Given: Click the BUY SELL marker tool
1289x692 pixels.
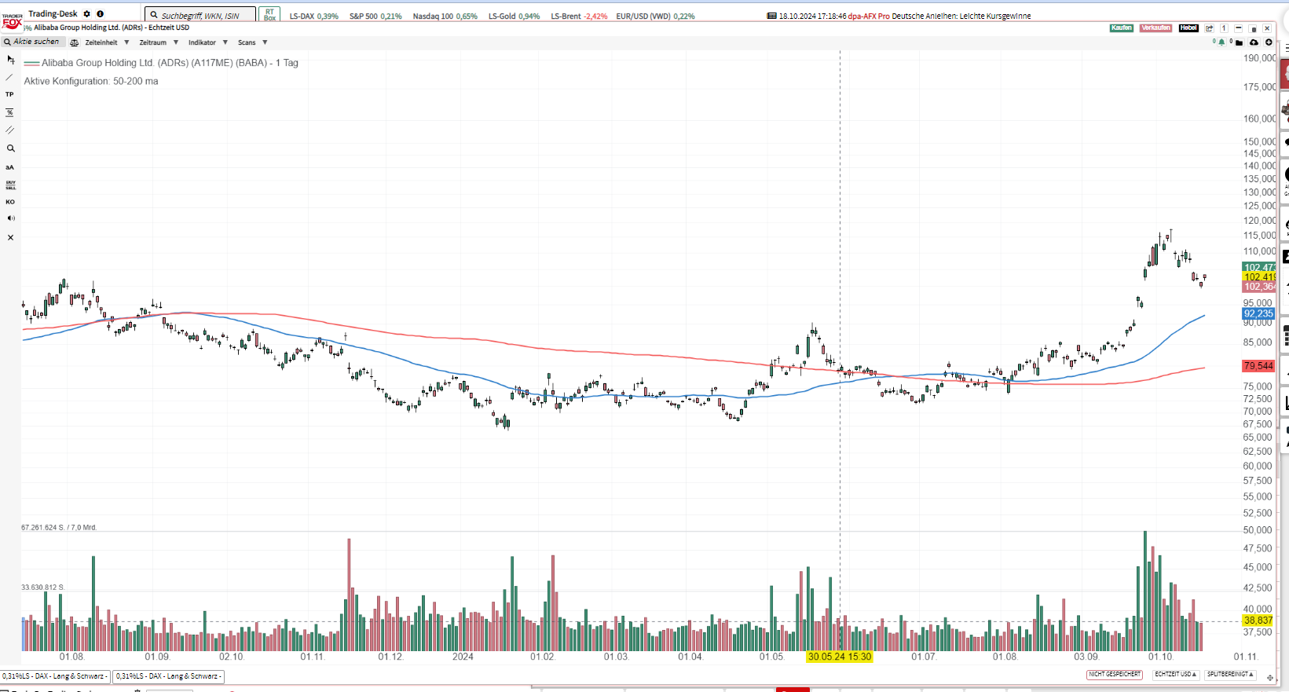Looking at the screenshot, I should point(10,185).
